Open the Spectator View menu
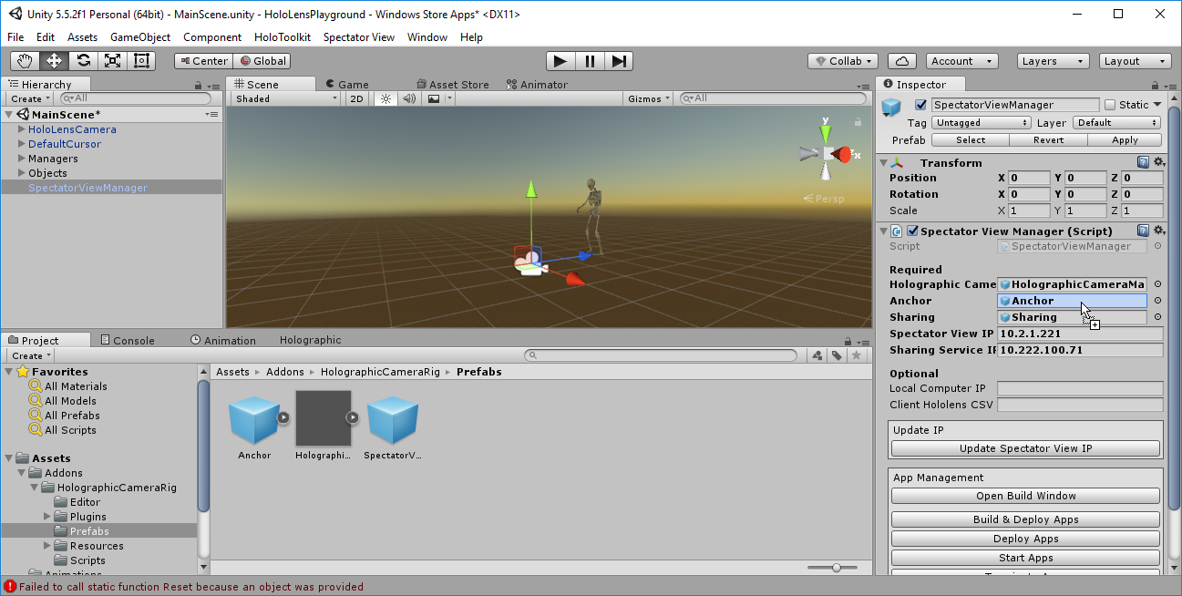Screen dimensions: 1182x596 click(x=359, y=37)
